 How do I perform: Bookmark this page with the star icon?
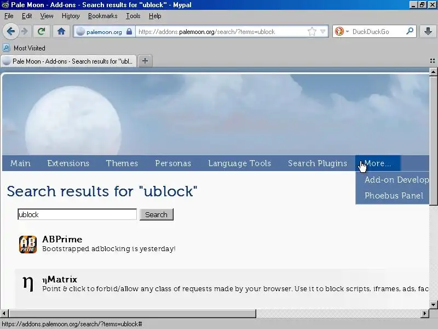pos(312,31)
